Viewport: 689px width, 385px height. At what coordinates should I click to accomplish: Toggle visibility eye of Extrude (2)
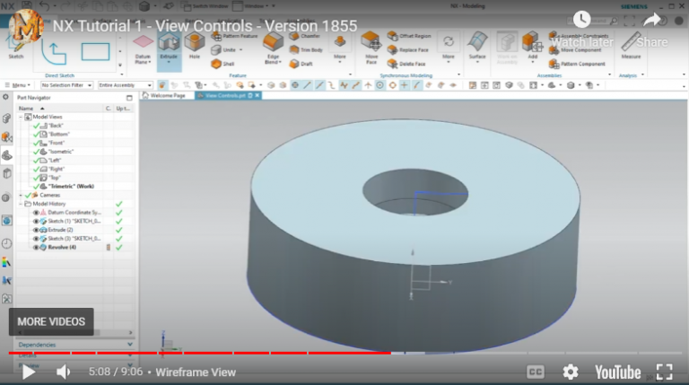(36, 230)
